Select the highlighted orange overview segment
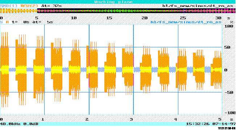Image resolution: width=236 pixels, height=130 pixels. click(18, 11)
